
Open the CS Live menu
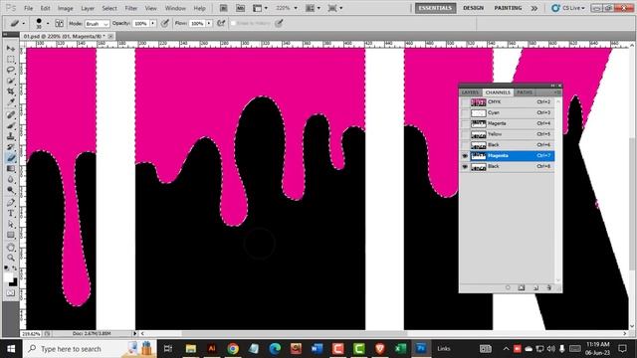pos(568,8)
